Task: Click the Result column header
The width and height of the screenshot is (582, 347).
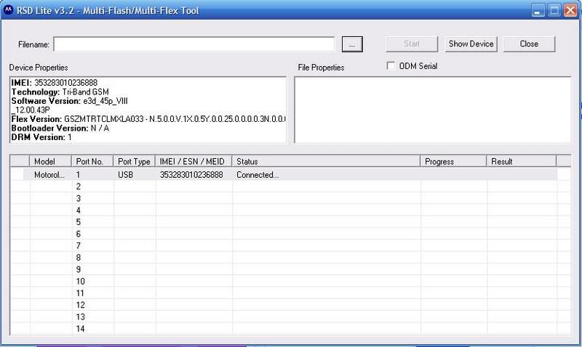Action: (522, 161)
